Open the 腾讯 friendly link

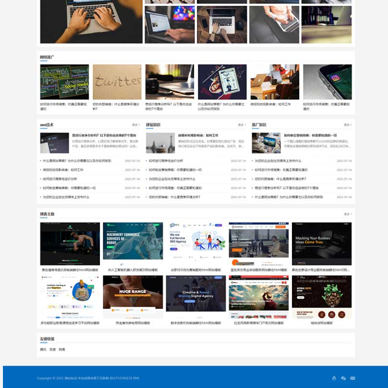43,349
